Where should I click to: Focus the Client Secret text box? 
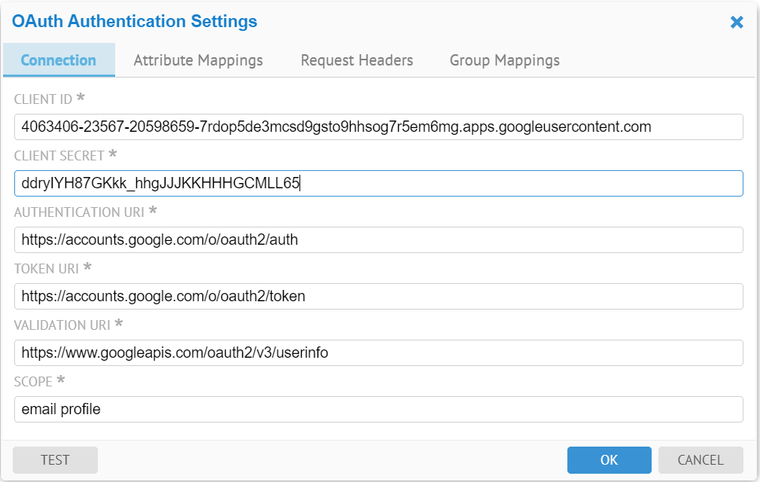click(x=378, y=183)
